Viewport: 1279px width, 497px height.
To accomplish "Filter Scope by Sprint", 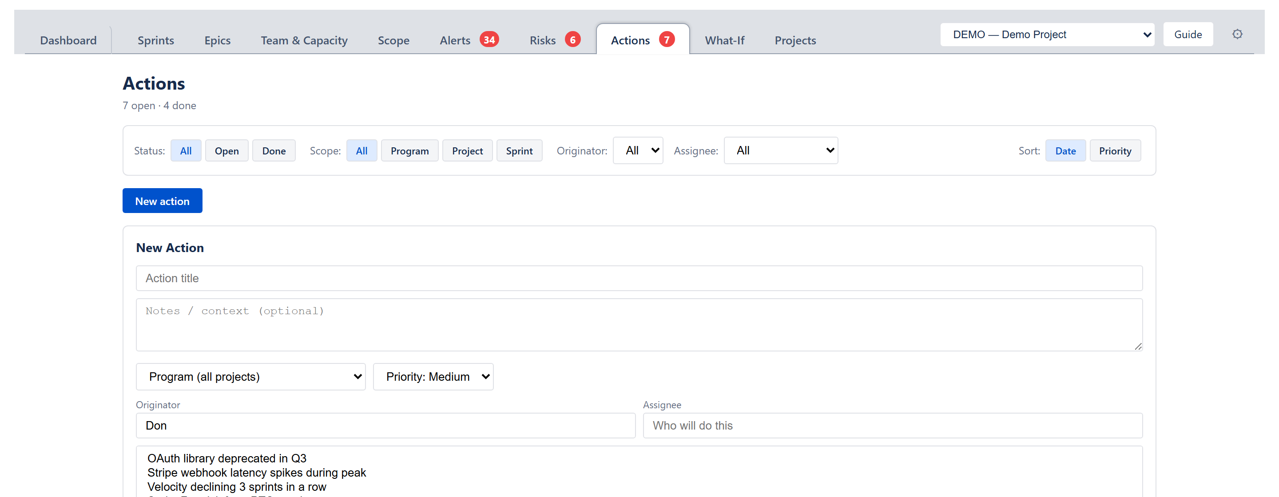I will point(519,151).
